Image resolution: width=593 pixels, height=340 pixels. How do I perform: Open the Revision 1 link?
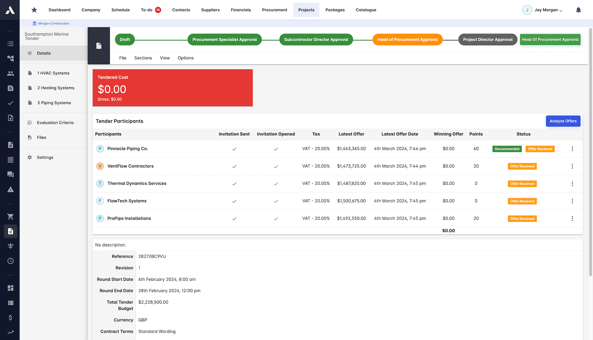coord(139,268)
